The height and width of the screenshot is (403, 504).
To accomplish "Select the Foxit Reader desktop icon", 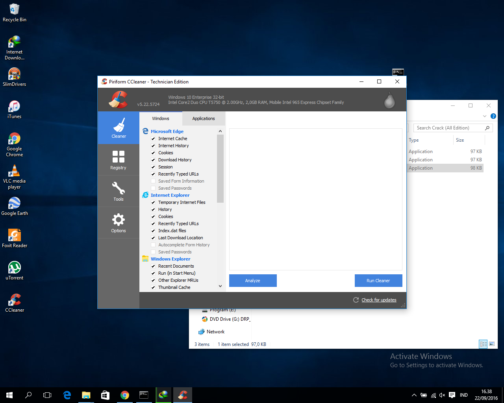I will tap(15, 238).
